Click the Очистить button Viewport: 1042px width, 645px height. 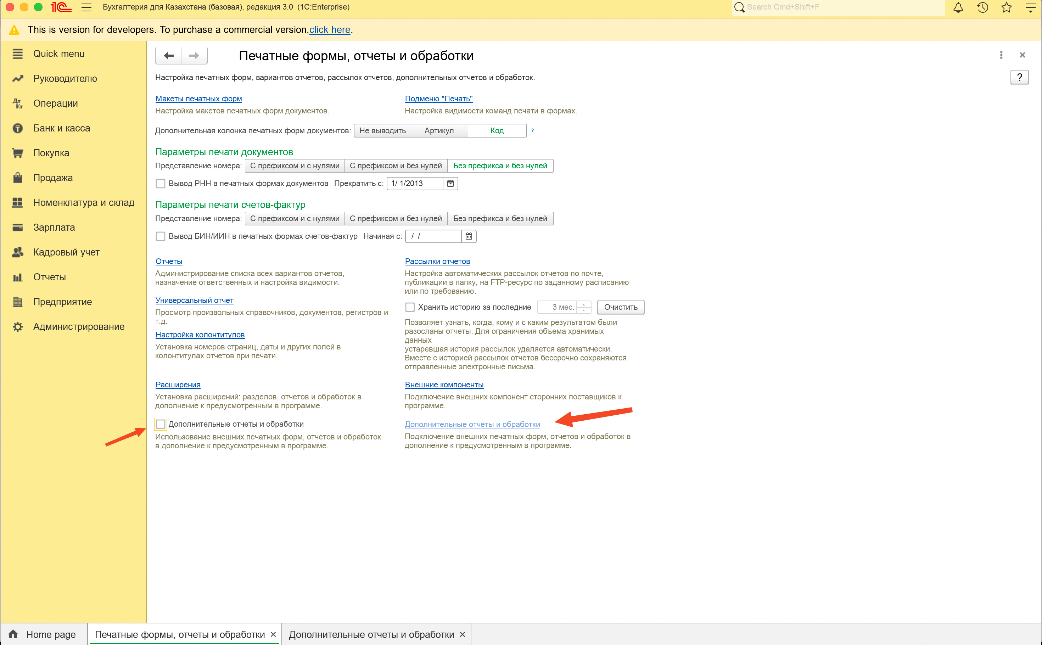pyautogui.click(x=621, y=307)
